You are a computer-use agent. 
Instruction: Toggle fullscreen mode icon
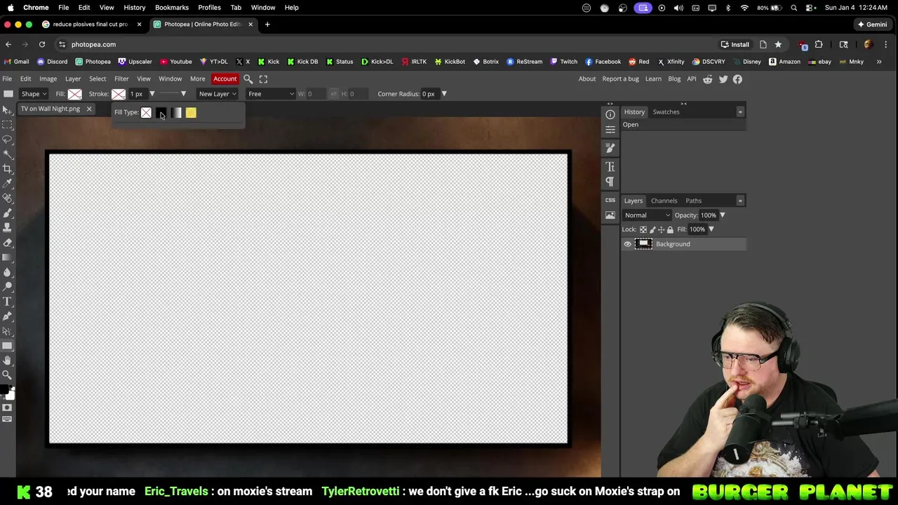pos(263,79)
